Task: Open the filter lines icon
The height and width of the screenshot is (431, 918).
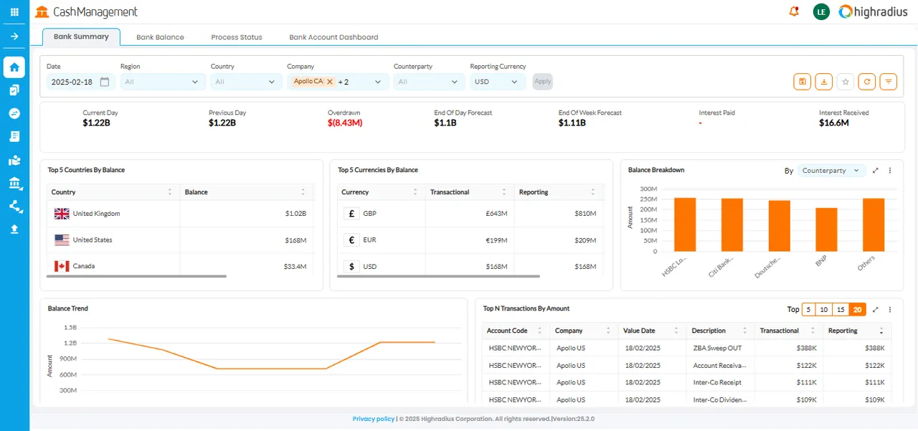Action: pos(889,82)
